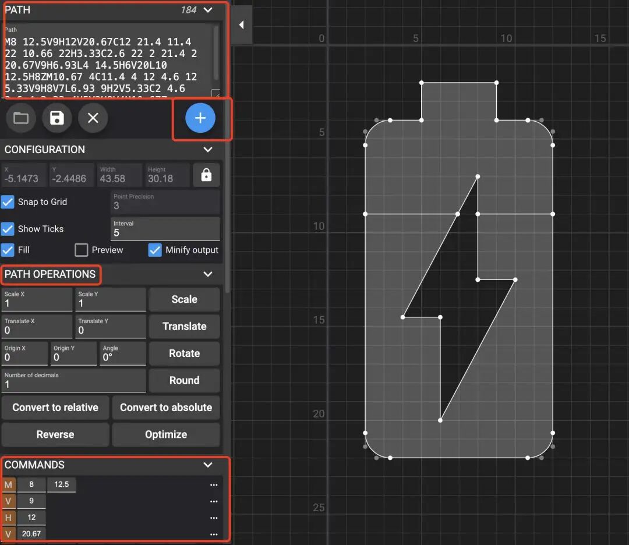629x545 pixels.
Task: Collapse the COMMANDS section chevron
Action: (208, 465)
